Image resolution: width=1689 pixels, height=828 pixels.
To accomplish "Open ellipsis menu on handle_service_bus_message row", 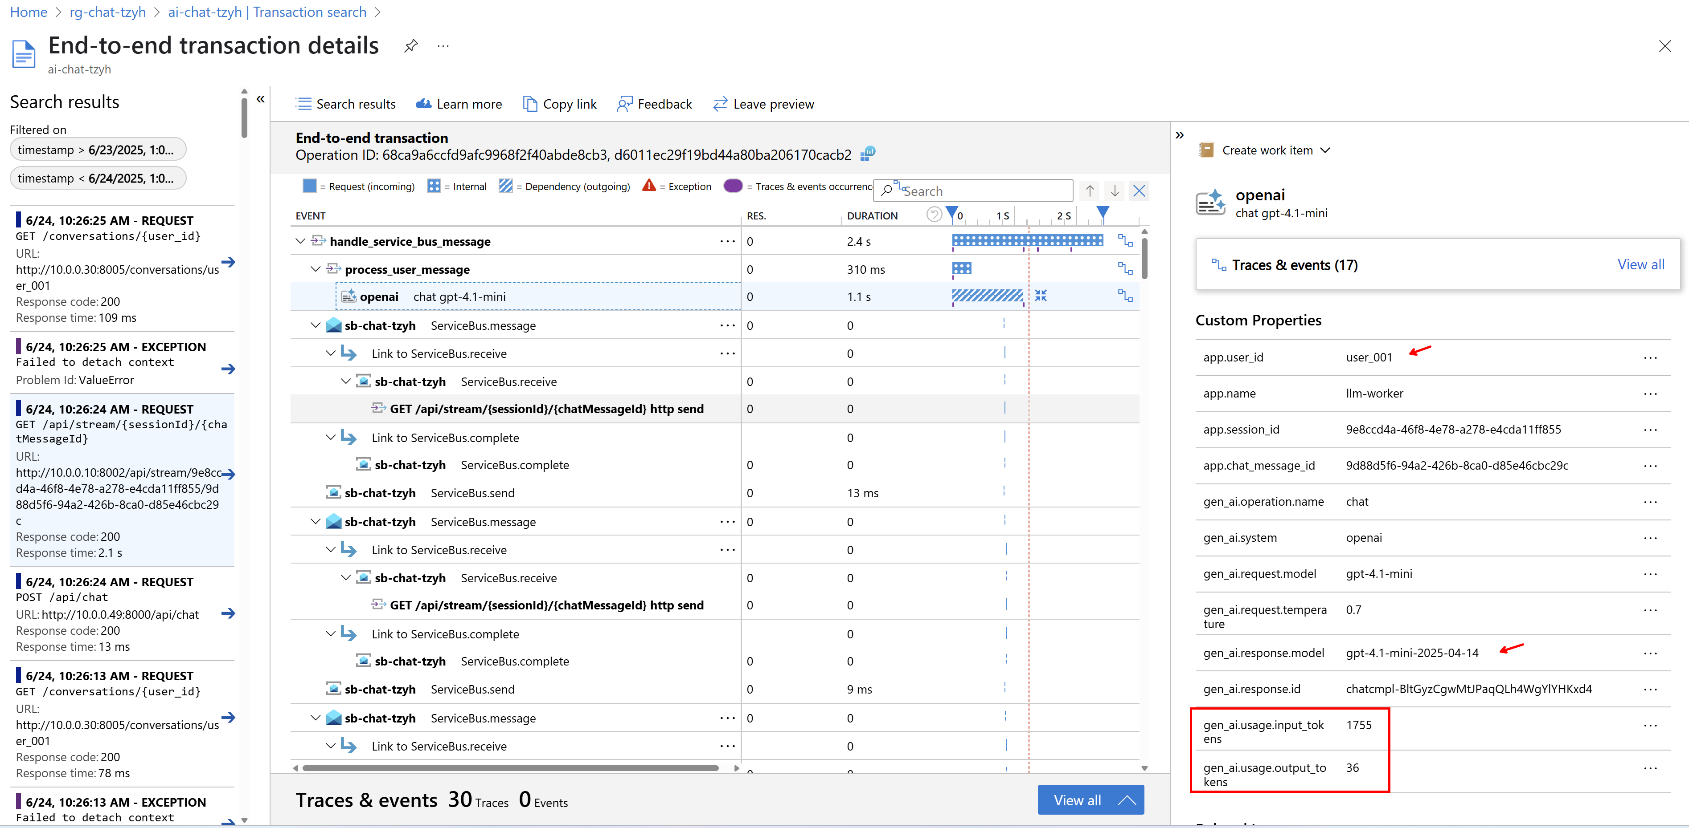I will [x=727, y=241].
